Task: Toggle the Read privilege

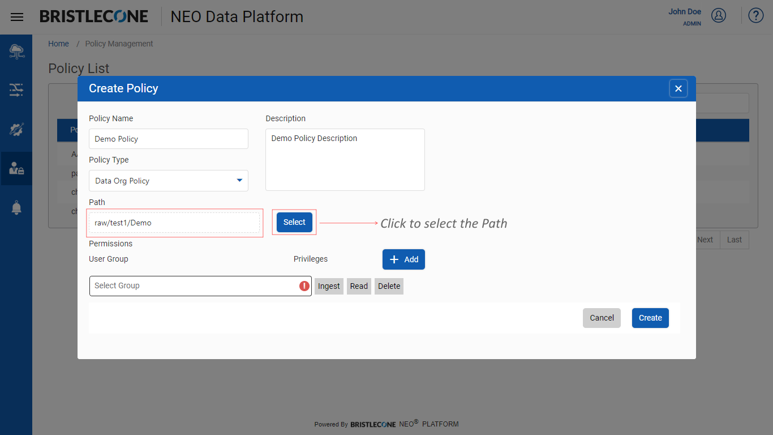Action: pyautogui.click(x=359, y=286)
